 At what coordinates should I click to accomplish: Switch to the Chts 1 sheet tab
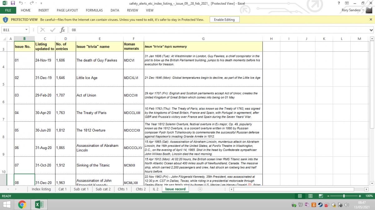(122, 189)
